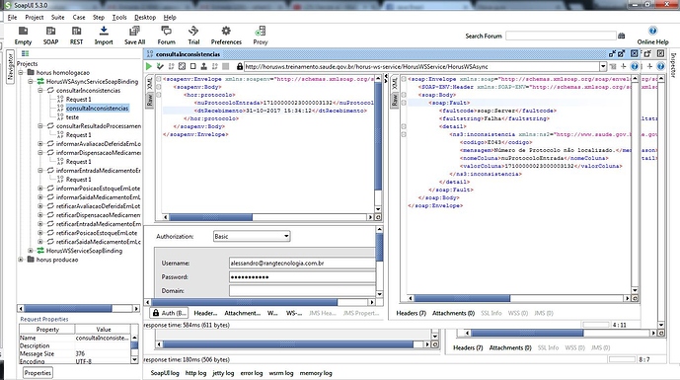Open the endpoint URL dropdown arrow
Screen dimensions: 680x380
click(x=603, y=66)
